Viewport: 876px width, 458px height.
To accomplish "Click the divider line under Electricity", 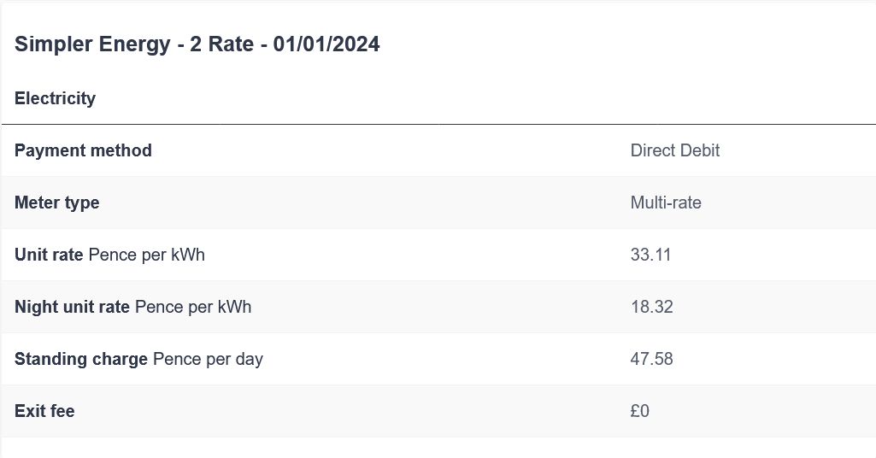I will pyautogui.click(x=438, y=125).
